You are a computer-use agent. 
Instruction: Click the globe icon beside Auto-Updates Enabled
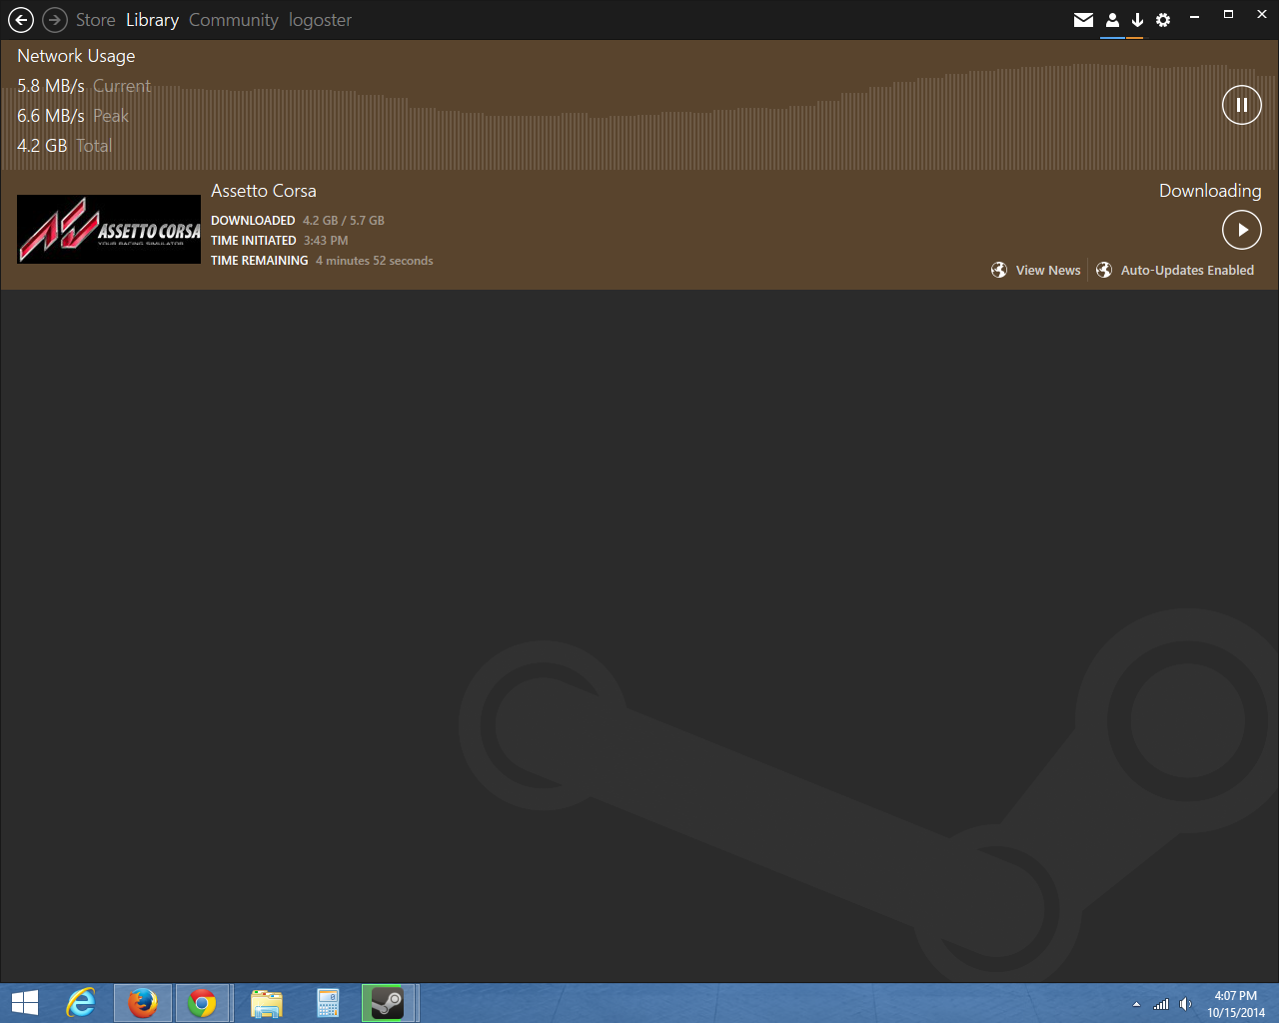pyautogui.click(x=1104, y=270)
